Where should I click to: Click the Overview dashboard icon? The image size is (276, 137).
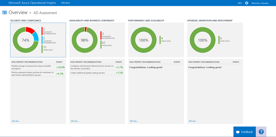pos(4,12)
